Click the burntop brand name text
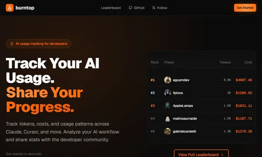Image resolution: width=262 pixels, height=157 pixels. point(25,8)
